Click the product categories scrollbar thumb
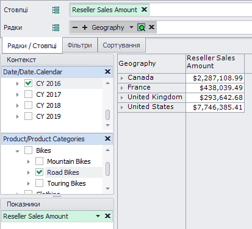 pos(108,169)
